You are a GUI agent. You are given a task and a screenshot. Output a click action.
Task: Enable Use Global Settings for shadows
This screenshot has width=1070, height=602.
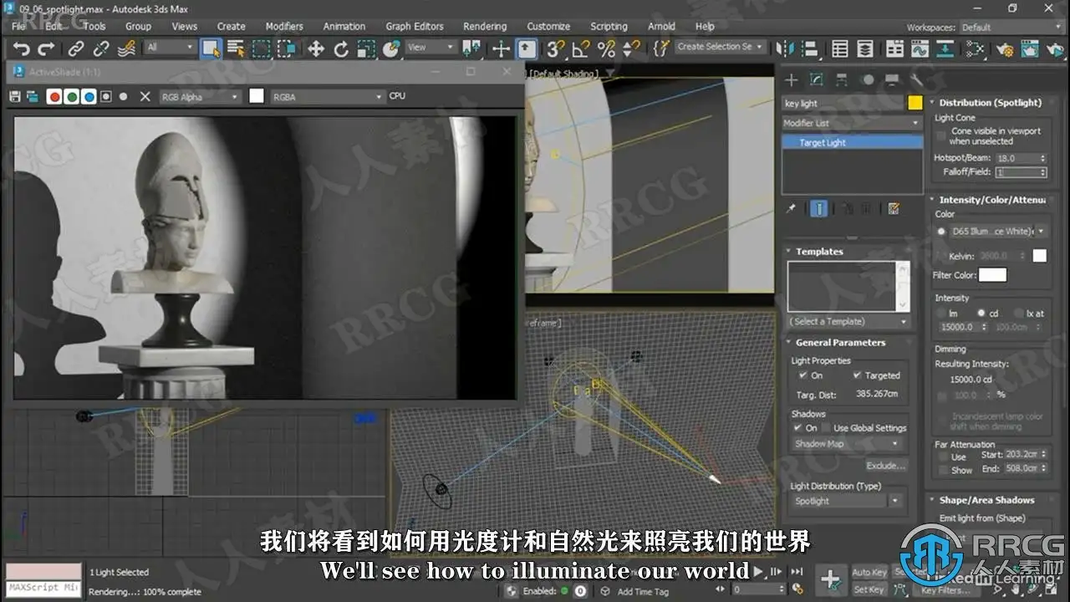tap(826, 428)
